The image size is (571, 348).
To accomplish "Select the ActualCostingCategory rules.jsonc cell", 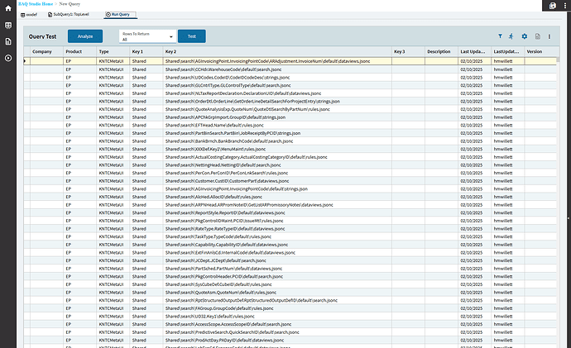I will point(277,157).
